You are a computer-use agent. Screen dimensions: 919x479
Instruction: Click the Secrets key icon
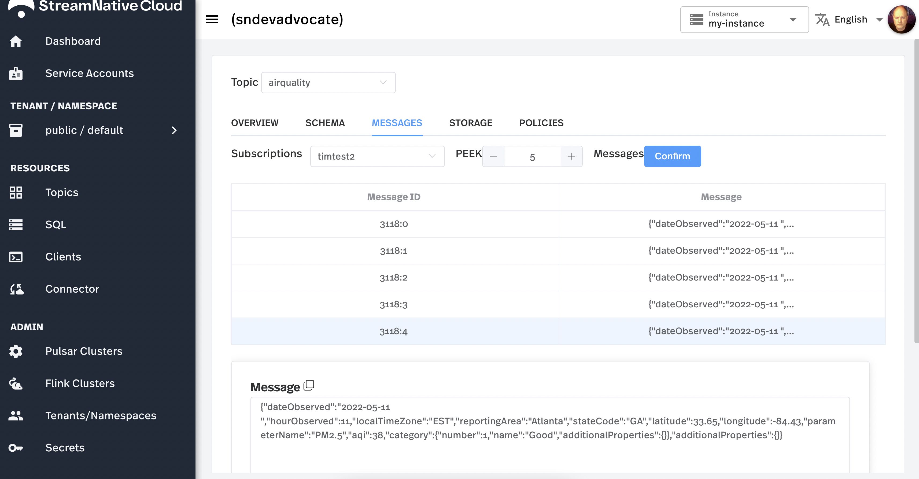(16, 448)
